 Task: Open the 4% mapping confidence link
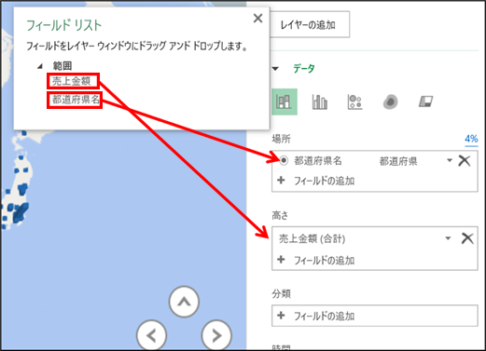[471, 139]
